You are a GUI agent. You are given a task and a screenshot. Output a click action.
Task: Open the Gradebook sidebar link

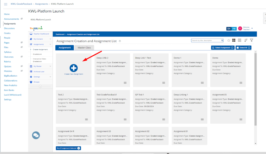37,54
